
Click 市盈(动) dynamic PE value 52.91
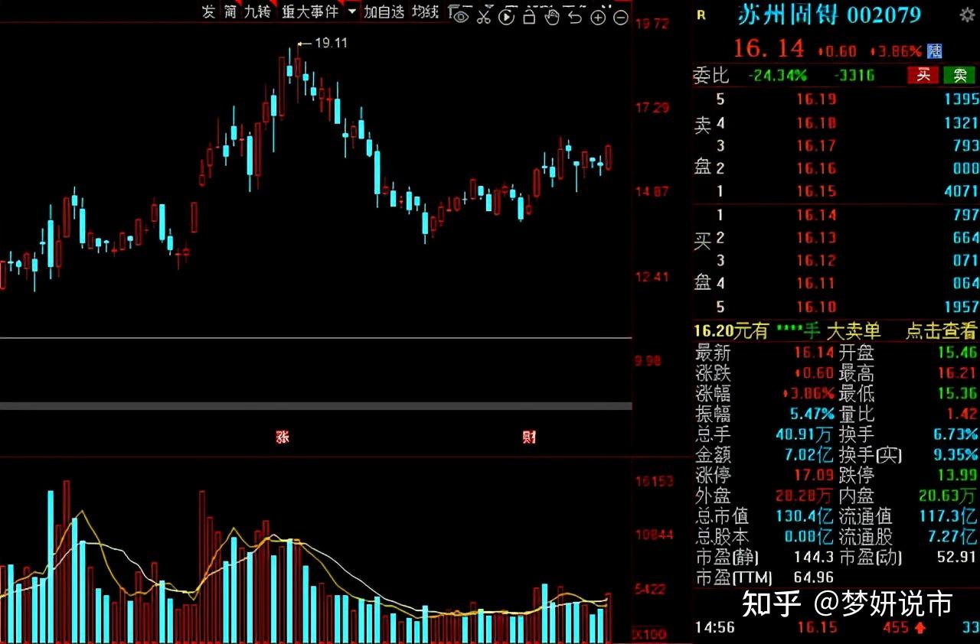tap(957, 558)
